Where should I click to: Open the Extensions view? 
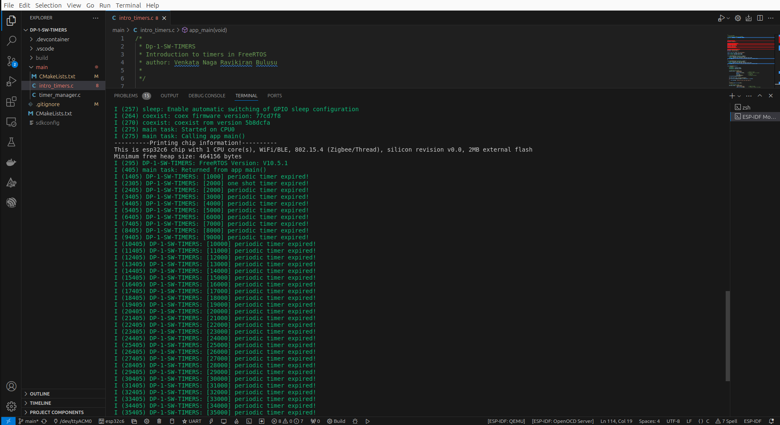[x=11, y=102]
